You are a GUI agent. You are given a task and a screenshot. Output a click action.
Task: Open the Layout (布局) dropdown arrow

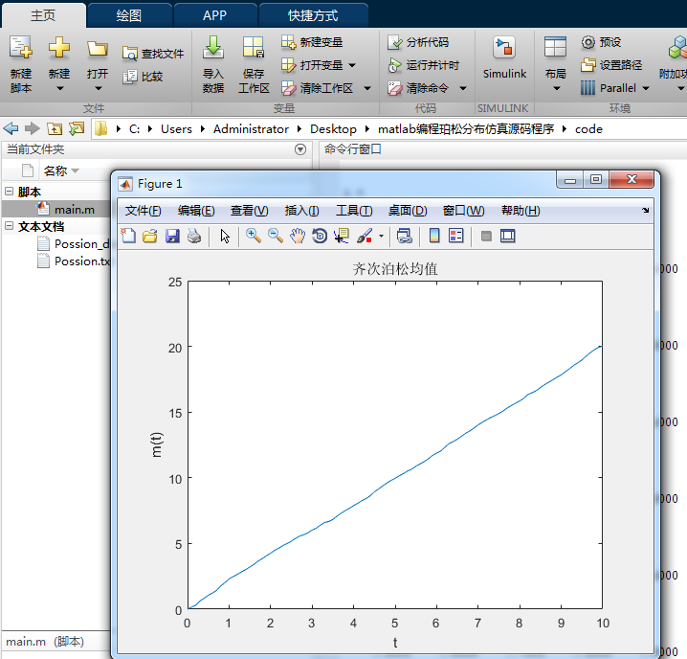tap(557, 89)
